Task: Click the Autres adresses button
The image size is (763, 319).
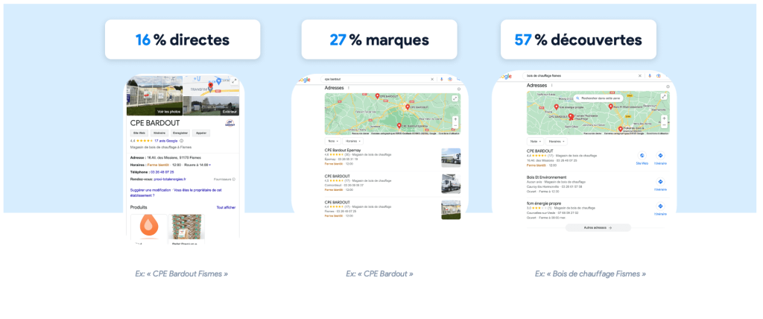Action: (x=598, y=227)
